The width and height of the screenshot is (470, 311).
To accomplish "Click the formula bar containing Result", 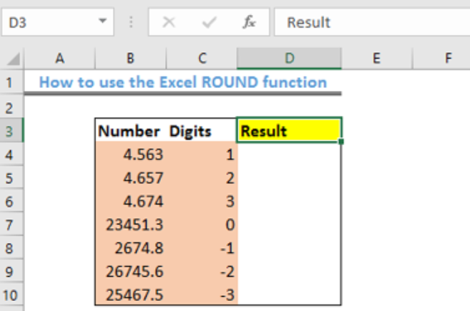I will (x=372, y=22).
